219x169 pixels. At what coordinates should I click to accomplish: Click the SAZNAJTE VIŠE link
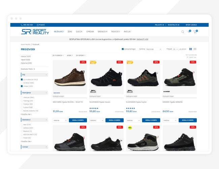pos(142,39)
